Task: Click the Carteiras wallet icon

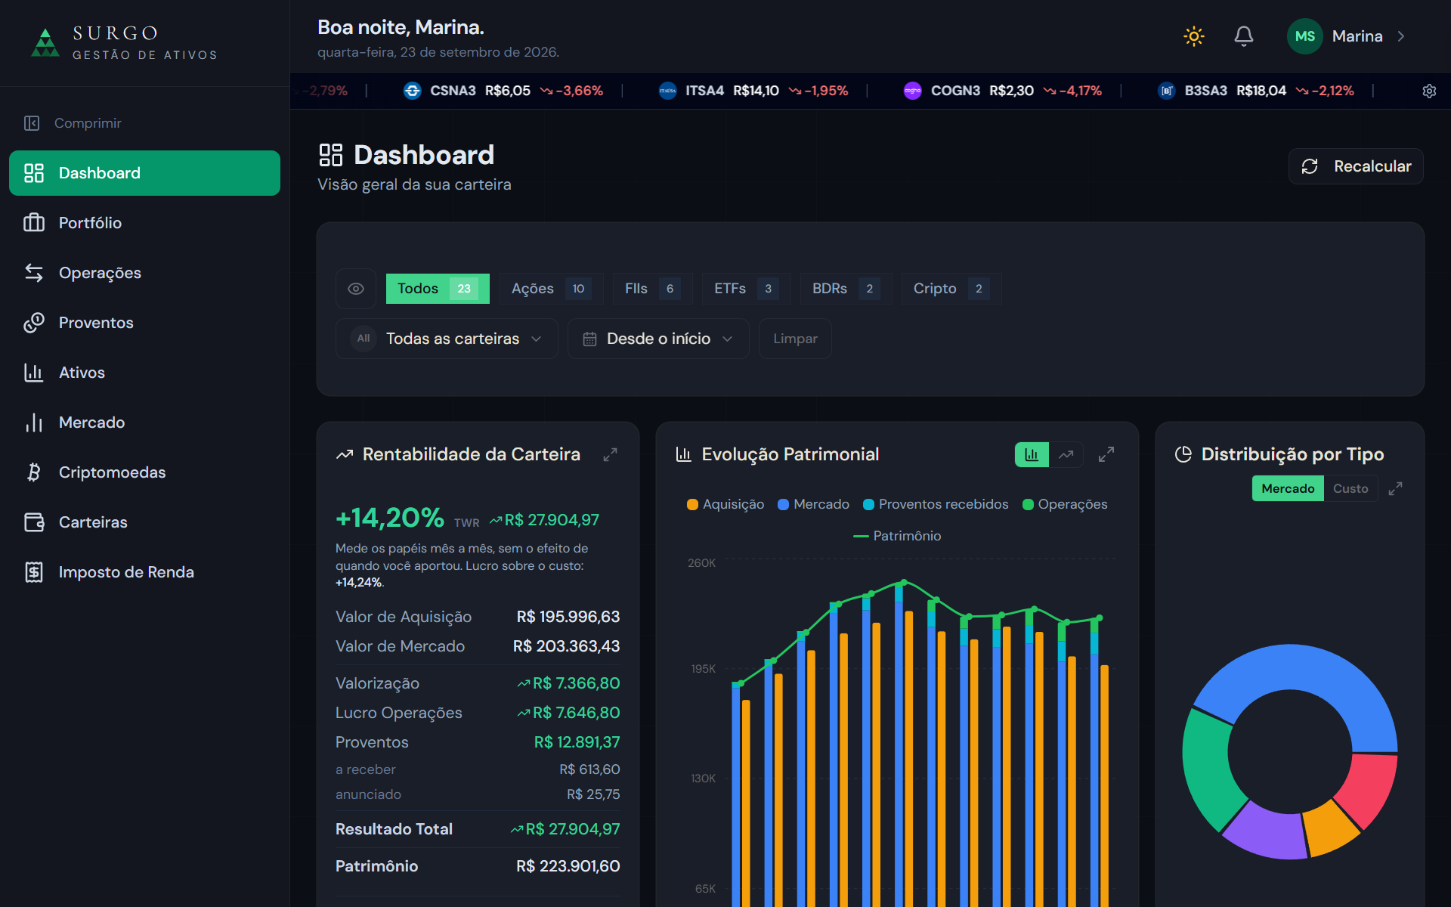Action: pos(34,522)
